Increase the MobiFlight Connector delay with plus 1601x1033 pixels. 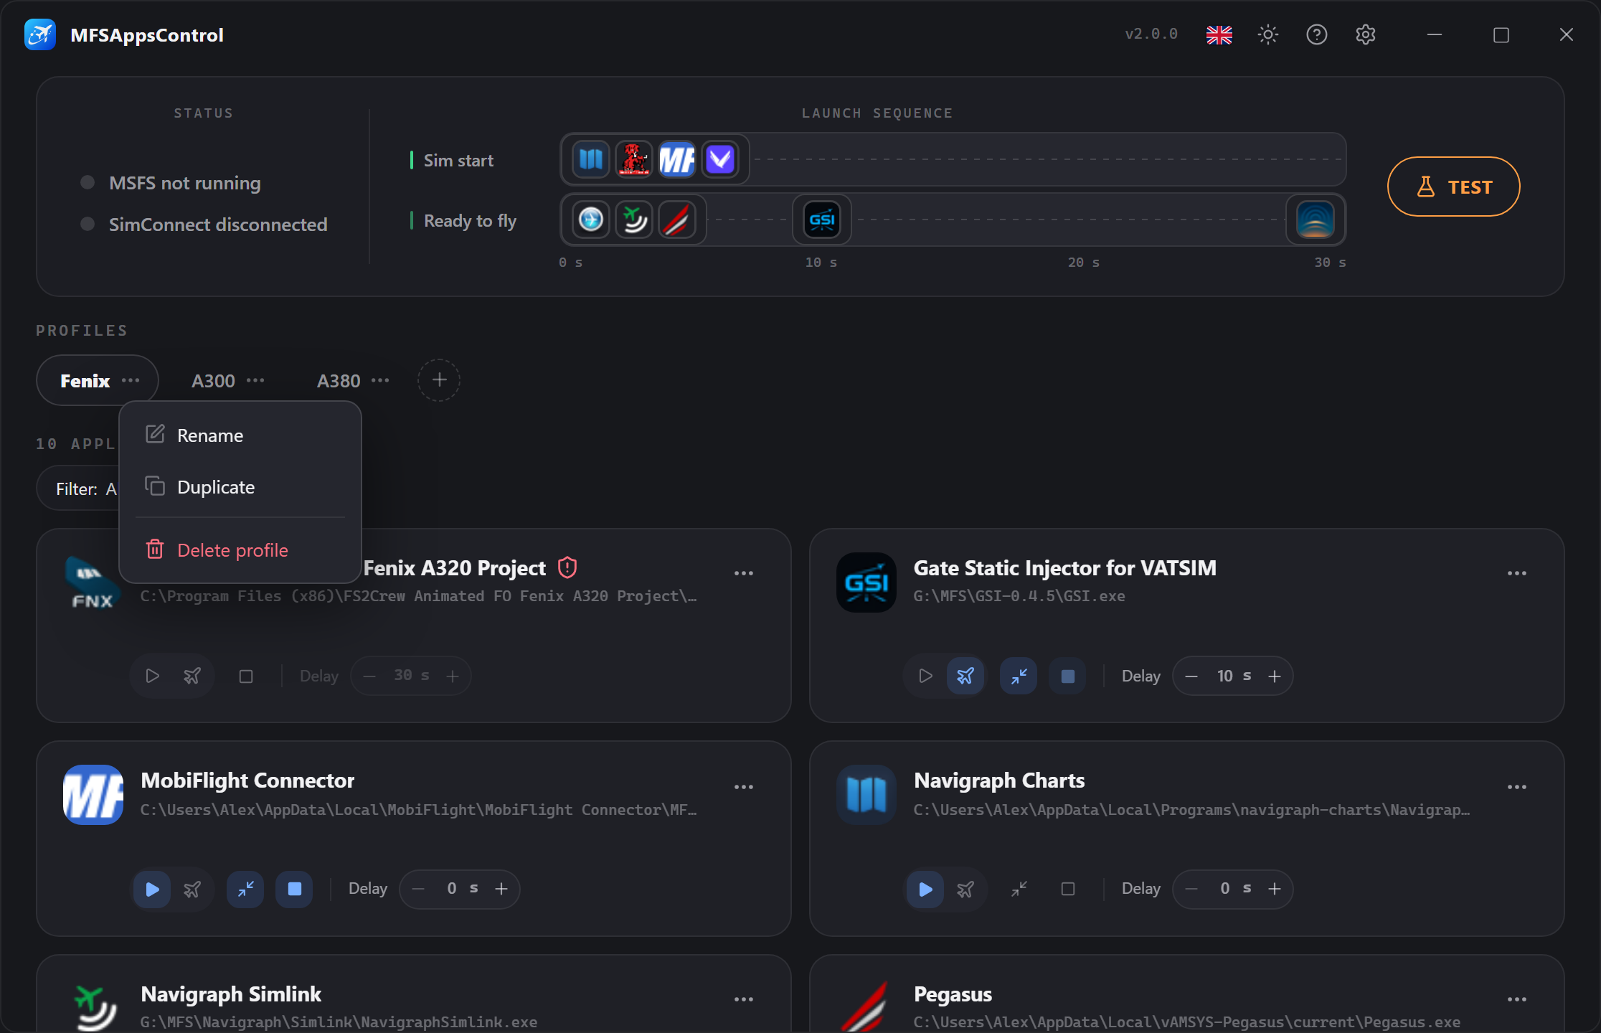tap(501, 889)
